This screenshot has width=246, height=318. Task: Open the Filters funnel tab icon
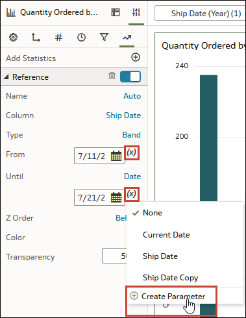coord(104,37)
